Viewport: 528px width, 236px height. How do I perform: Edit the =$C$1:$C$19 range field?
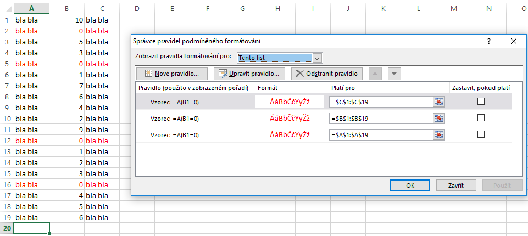pos(381,102)
